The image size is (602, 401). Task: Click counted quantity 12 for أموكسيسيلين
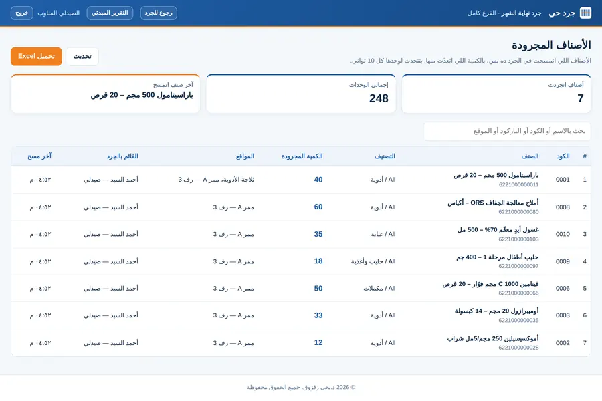(x=318, y=343)
